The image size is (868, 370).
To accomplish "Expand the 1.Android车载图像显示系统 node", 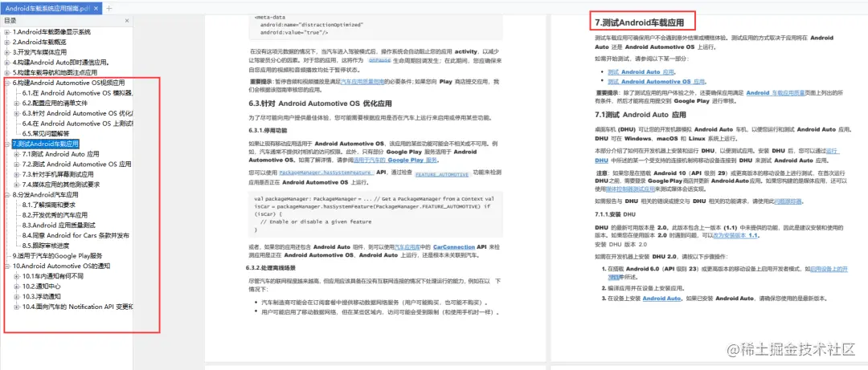I will (7, 32).
